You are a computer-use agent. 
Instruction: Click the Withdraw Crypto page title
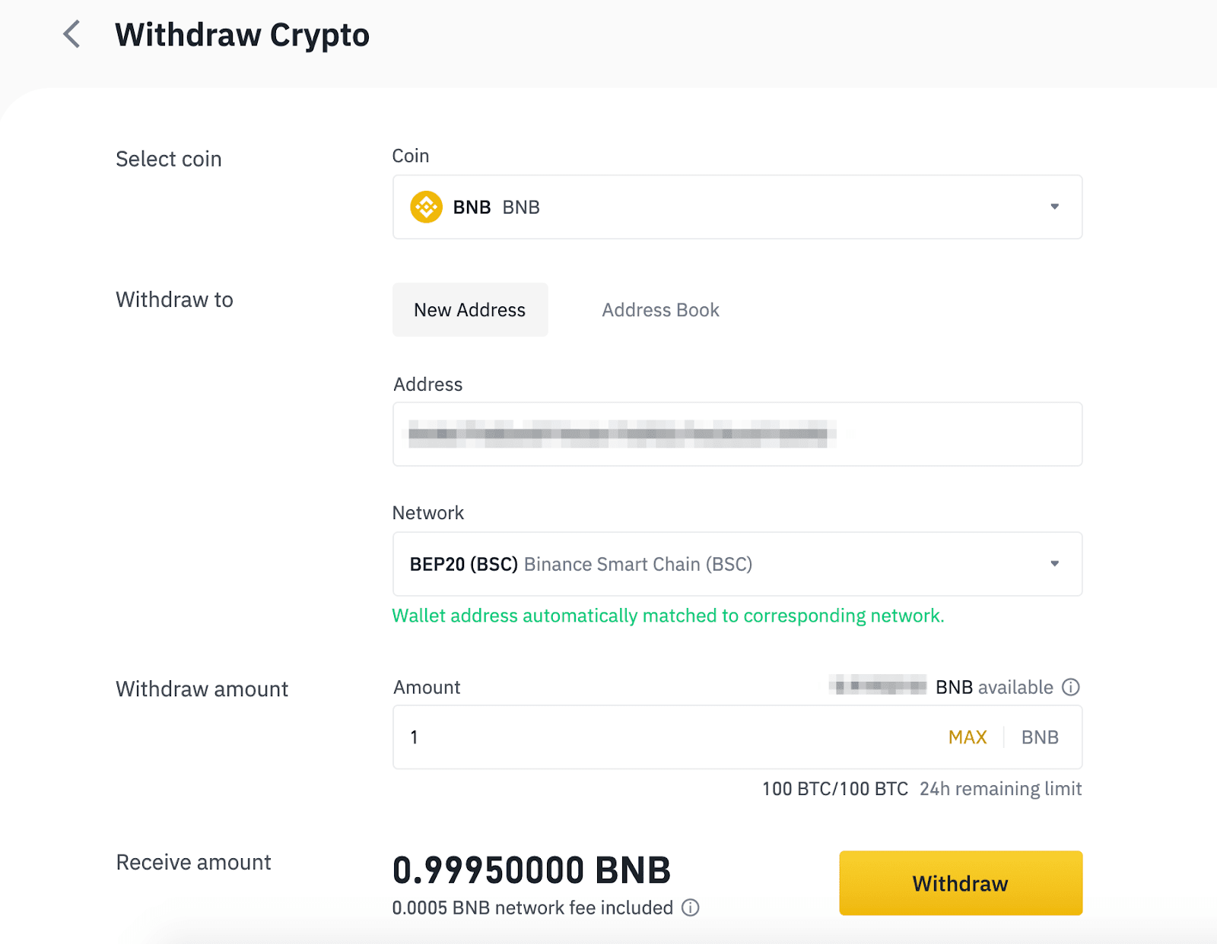242,35
